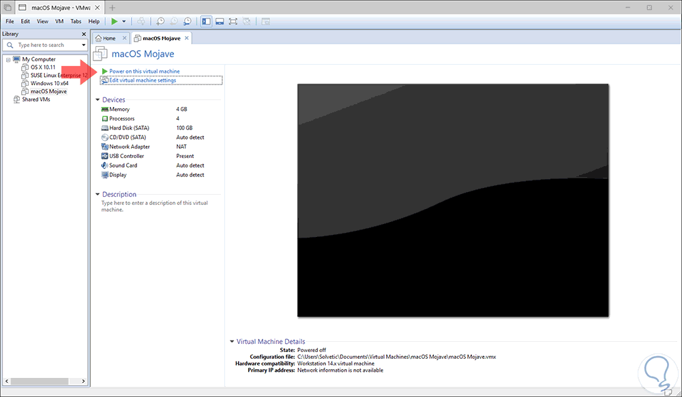682x397 pixels.
Task: Click the VM screen preview thumbnail
Action: 453,200
